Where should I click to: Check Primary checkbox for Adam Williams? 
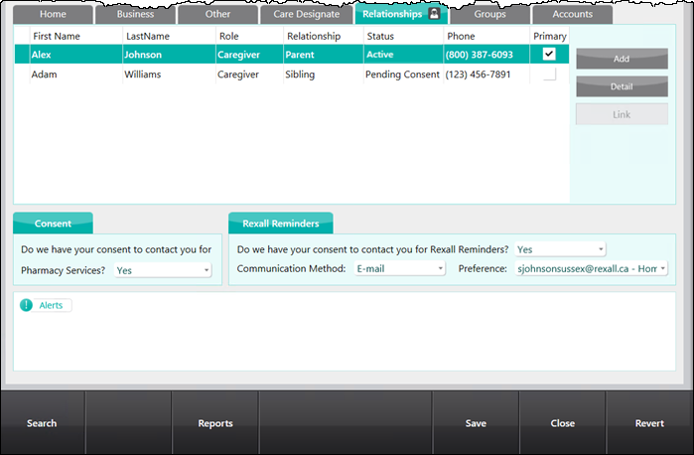(549, 75)
